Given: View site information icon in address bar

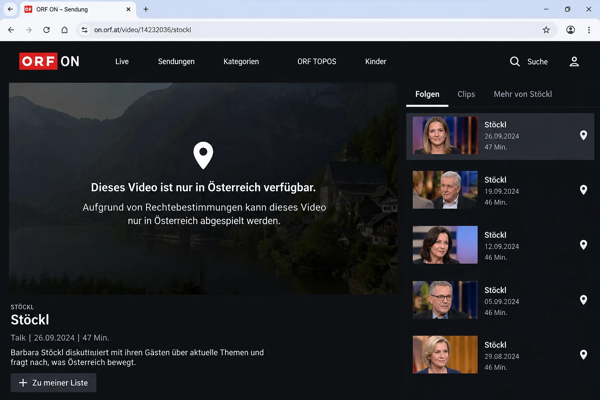Looking at the screenshot, I should pos(84,30).
